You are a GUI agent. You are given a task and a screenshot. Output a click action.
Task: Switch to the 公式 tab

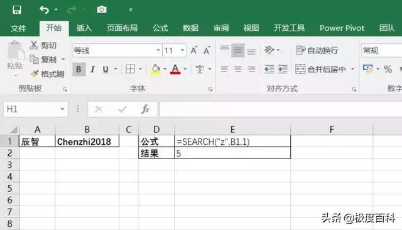pyautogui.click(x=160, y=28)
